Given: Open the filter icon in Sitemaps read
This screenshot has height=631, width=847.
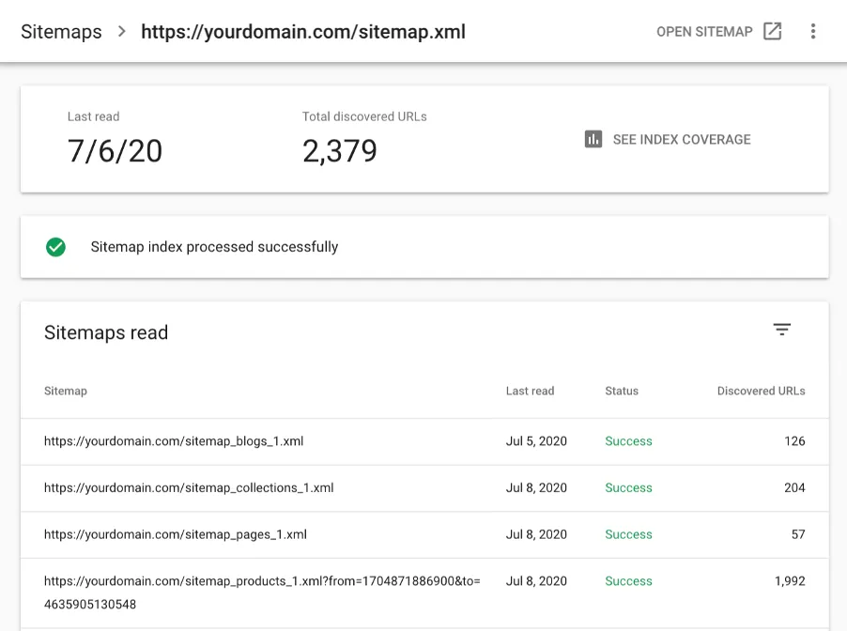Looking at the screenshot, I should click(782, 330).
